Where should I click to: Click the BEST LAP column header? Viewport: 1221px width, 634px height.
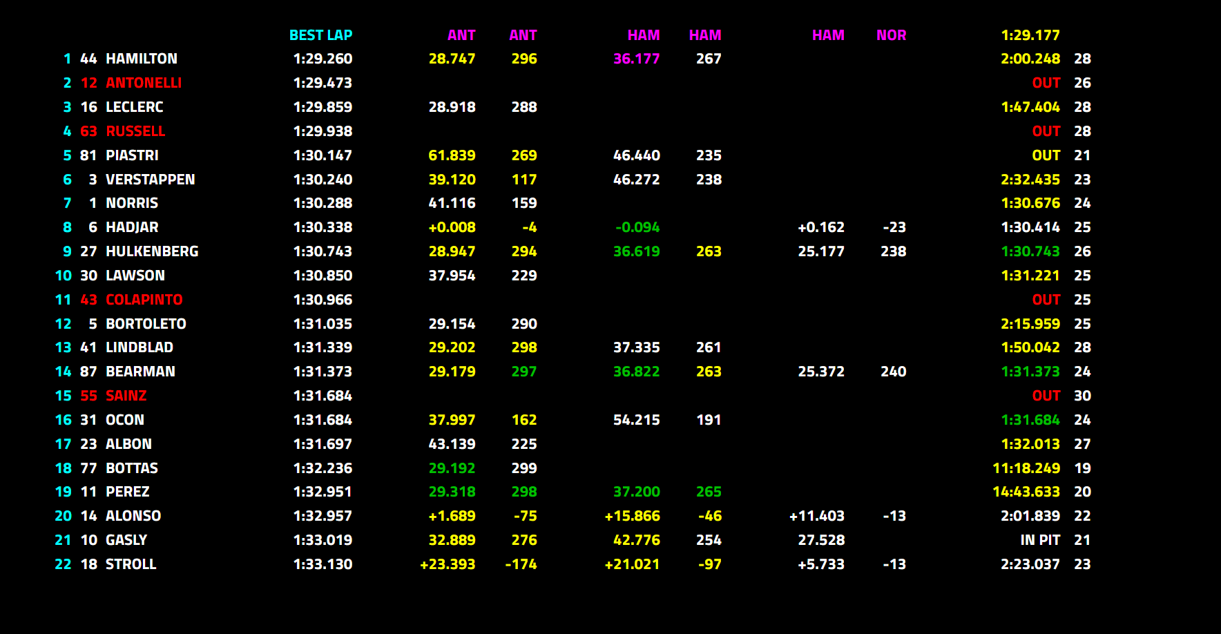320,35
